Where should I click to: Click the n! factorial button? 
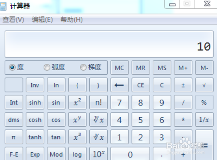tap(99, 102)
